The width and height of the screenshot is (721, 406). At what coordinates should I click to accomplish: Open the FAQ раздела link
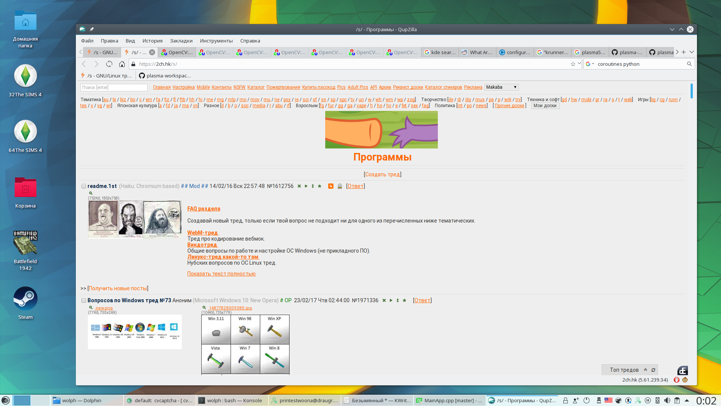click(x=204, y=209)
